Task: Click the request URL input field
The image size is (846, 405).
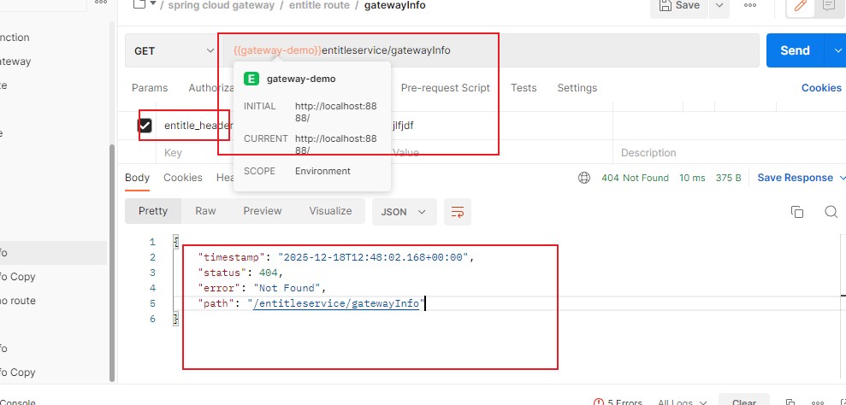Action: pos(491,50)
